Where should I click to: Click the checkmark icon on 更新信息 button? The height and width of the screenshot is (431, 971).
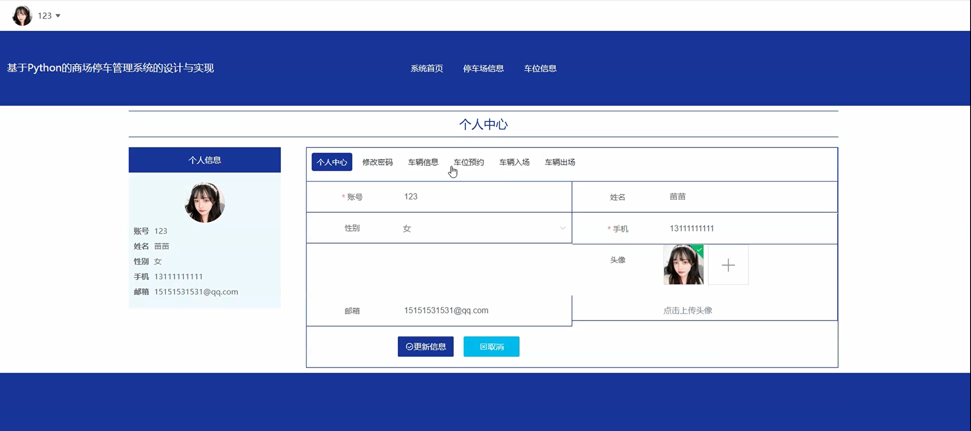tap(409, 347)
